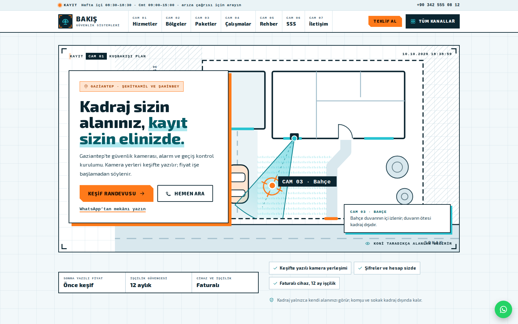Click the camera dot on the building wall

point(294,138)
